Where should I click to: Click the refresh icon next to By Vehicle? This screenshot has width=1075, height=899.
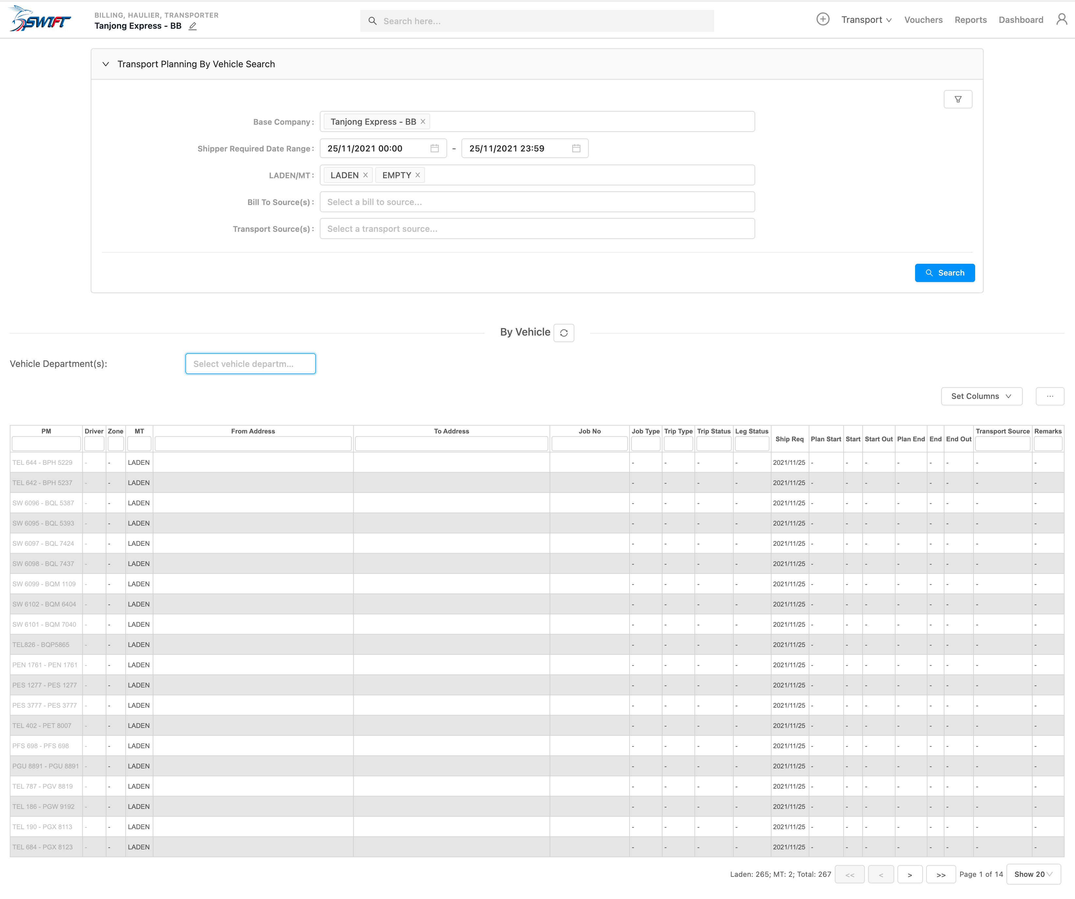pos(564,333)
